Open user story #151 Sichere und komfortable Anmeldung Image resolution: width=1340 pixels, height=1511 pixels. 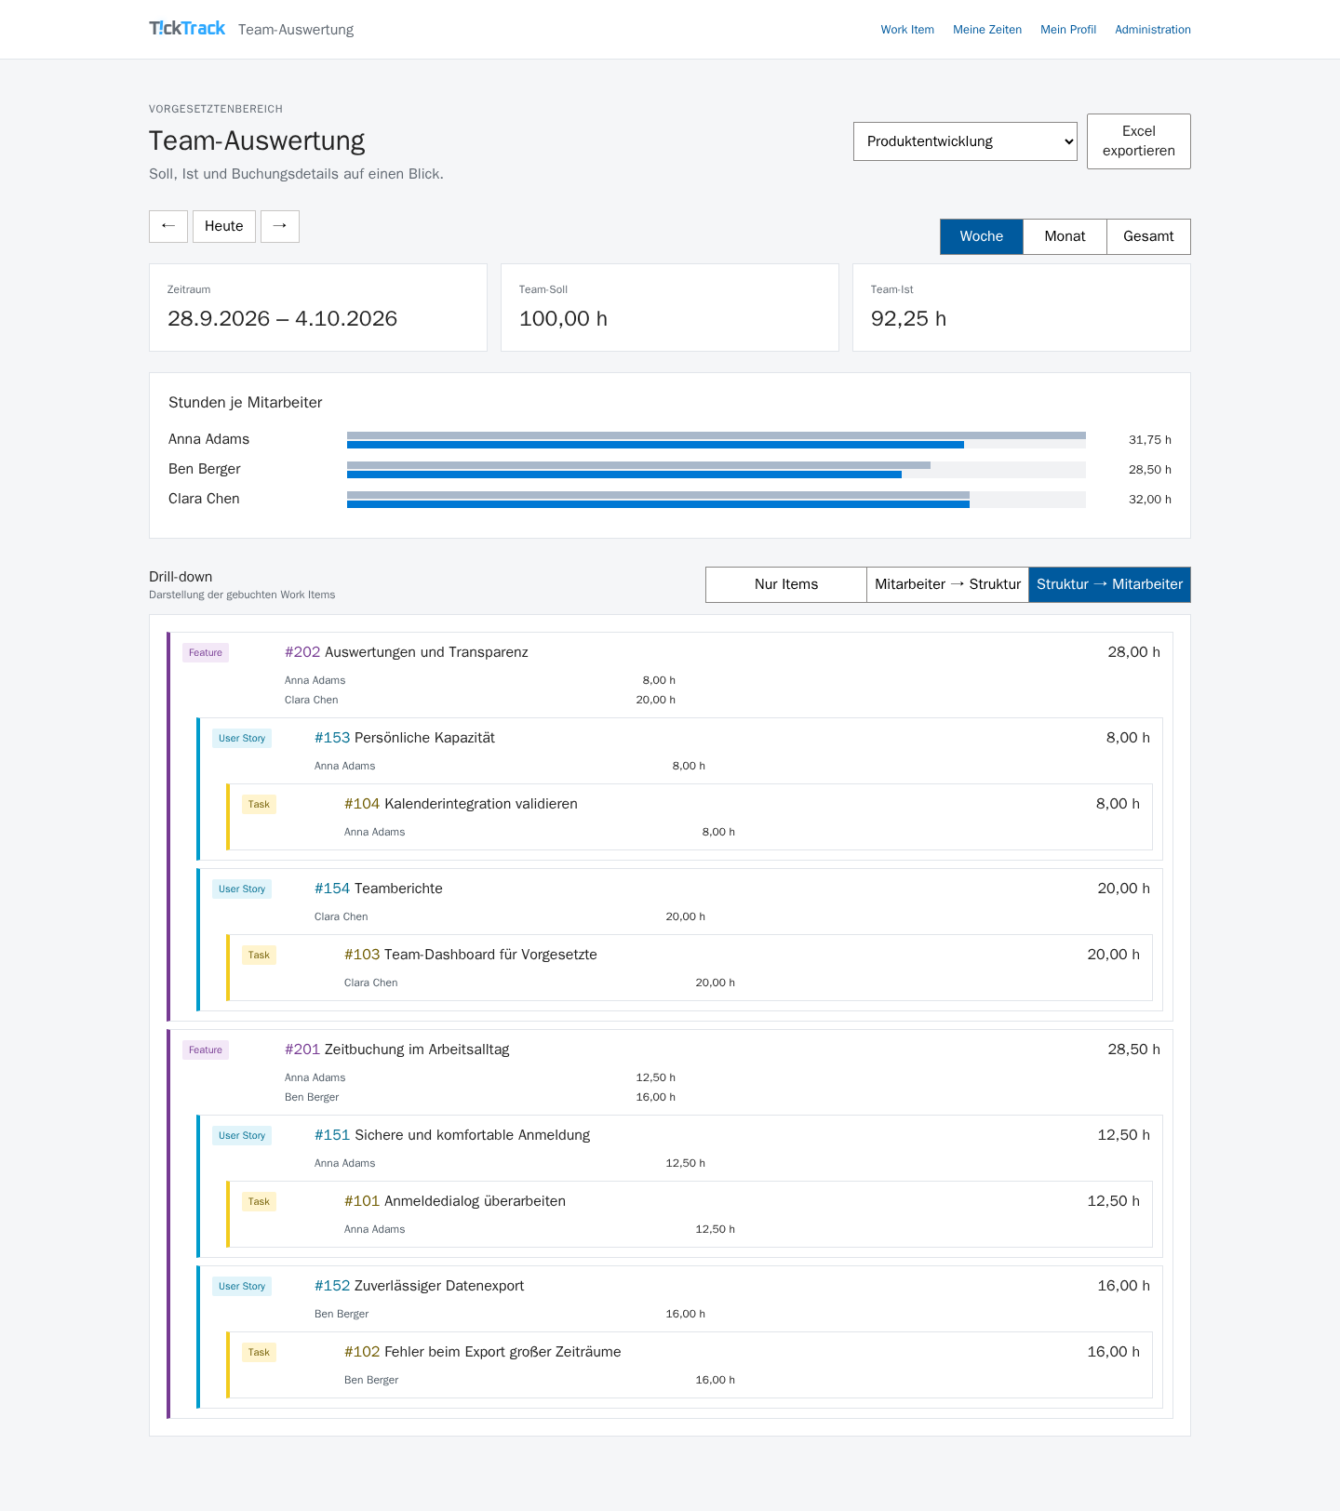pos(452,1135)
